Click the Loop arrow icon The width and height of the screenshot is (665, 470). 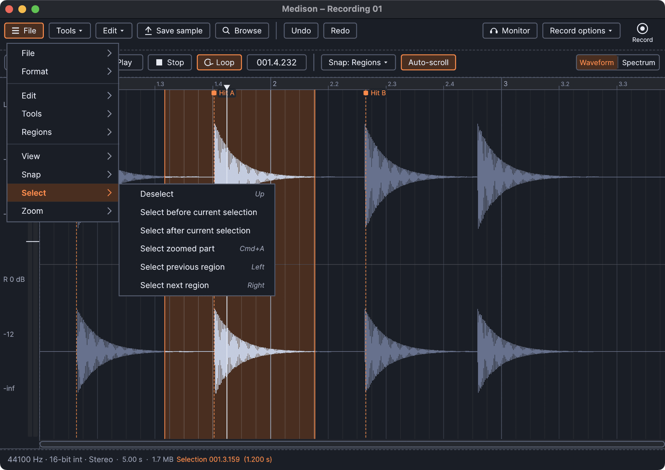(208, 62)
